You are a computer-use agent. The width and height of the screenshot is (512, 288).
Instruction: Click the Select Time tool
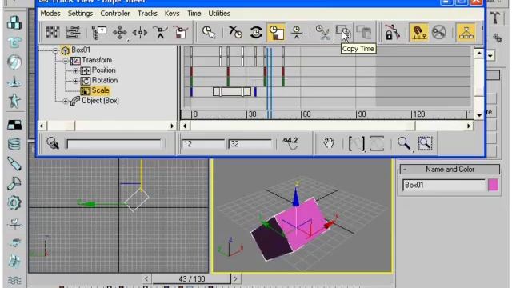[x=209, y=32]
